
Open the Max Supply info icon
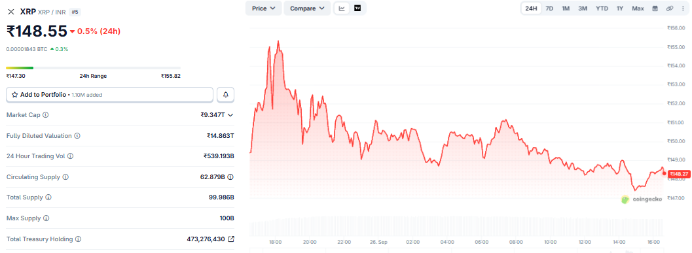tap(46, 218)
